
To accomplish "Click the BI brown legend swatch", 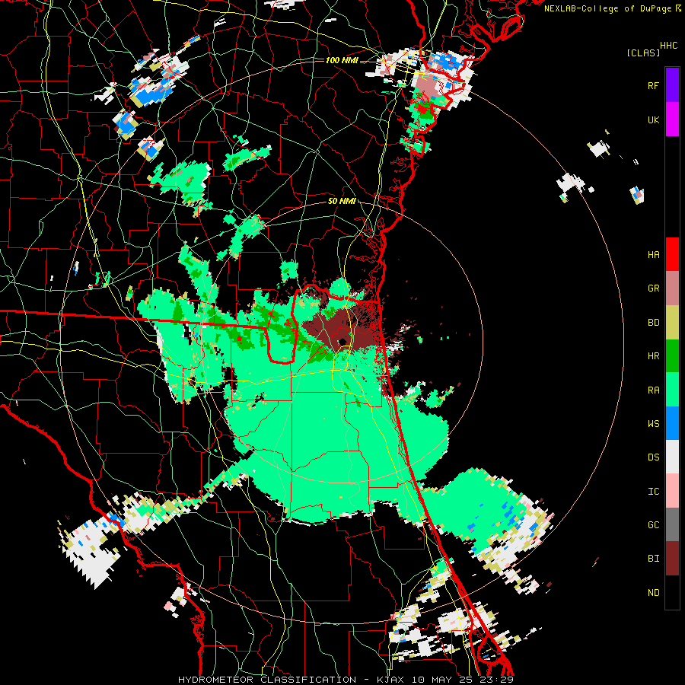I will coord(672,559).
